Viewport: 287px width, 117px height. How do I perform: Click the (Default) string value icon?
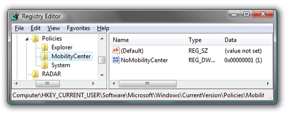click(x=116, y=51)
